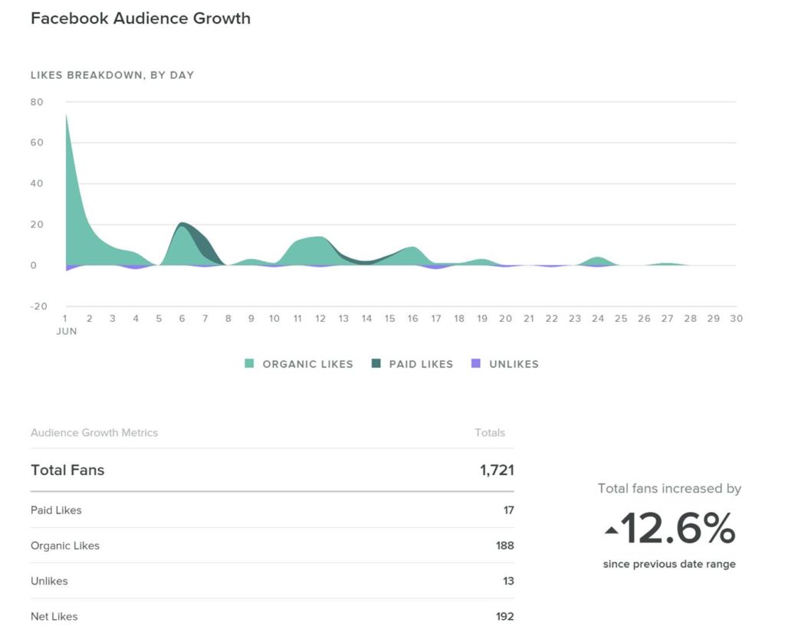This screenshot has height=639, width=785.
Task: Click the since previous date range caption
Action: tap(669, 564)
